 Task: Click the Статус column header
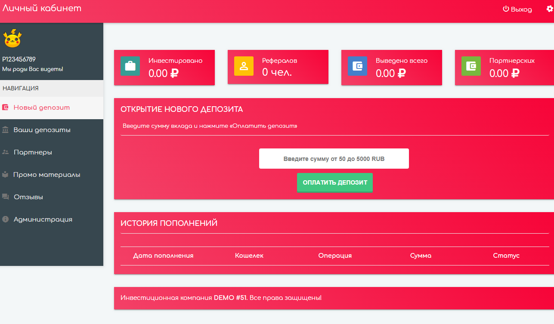[506, 256]
